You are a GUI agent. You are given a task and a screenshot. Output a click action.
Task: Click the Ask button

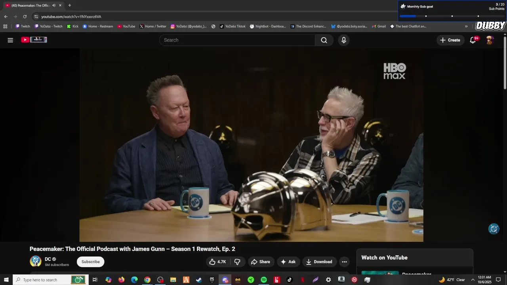(288, 262)
